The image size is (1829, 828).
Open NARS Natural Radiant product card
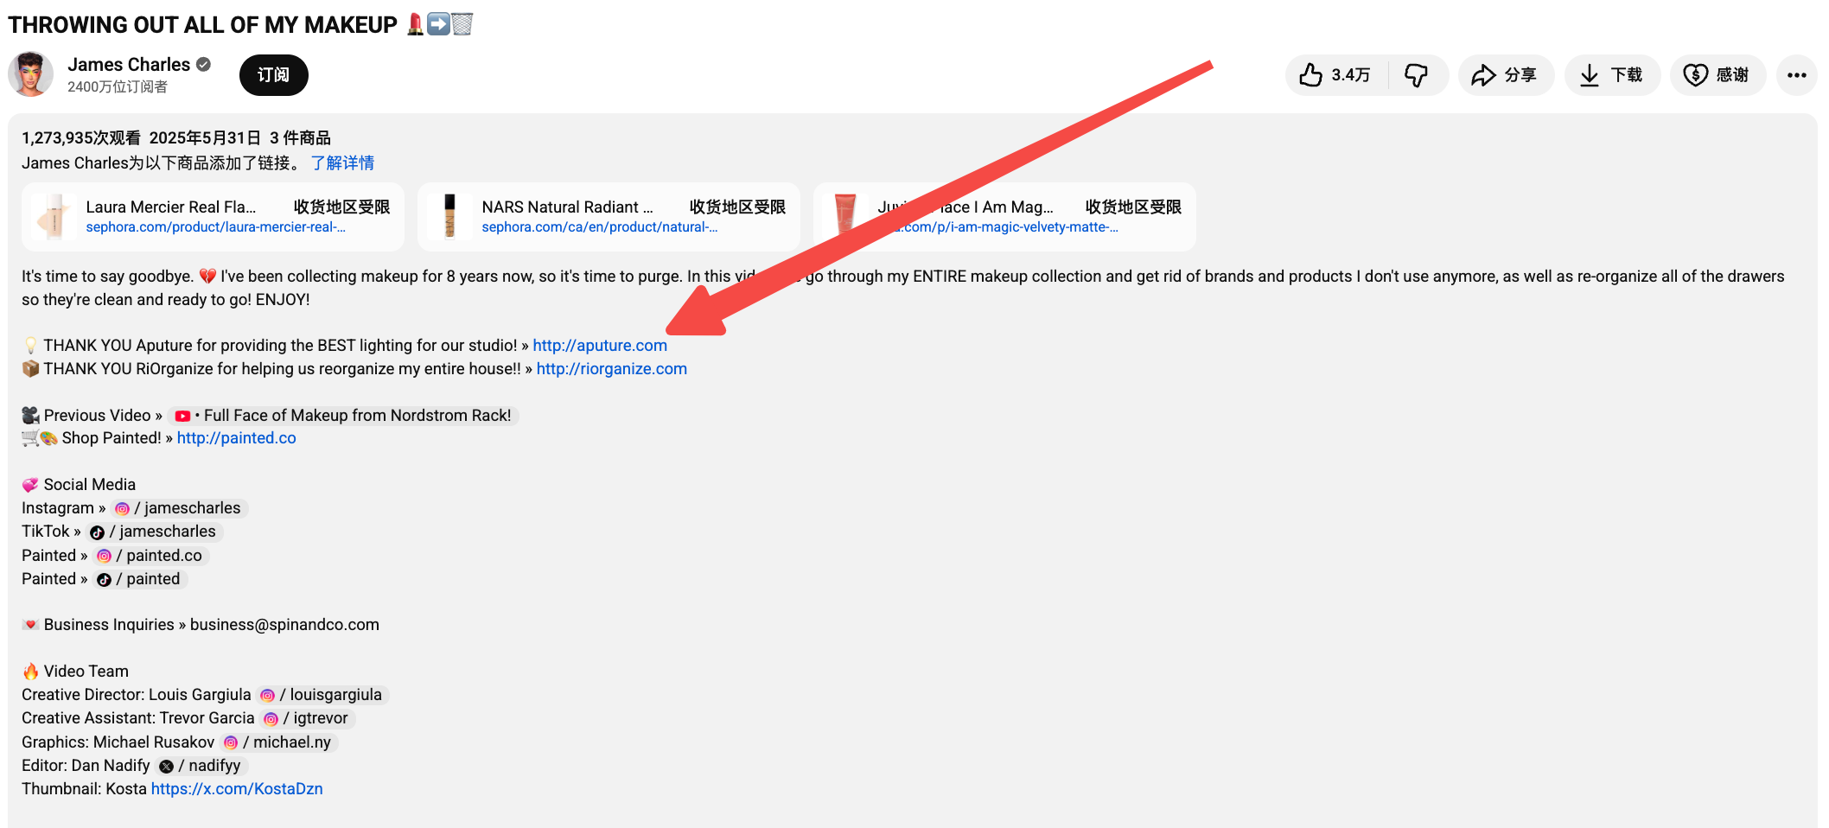point(608,216)
